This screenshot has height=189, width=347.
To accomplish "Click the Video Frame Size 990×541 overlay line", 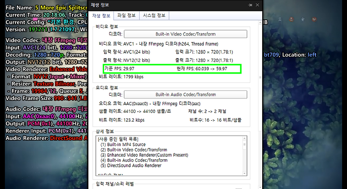I will (46, 98).
